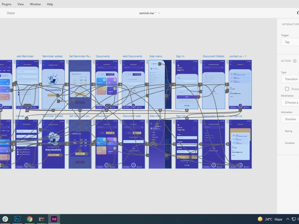Enable the Preserve scroll position checkbox
This screenshot has height=224, width=299.
point(287,89)
